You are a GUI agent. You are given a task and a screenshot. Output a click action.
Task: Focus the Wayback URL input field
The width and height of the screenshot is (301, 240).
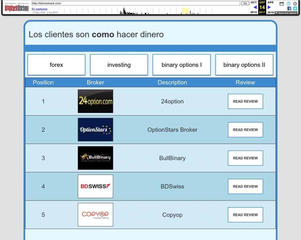click(136, 3)
